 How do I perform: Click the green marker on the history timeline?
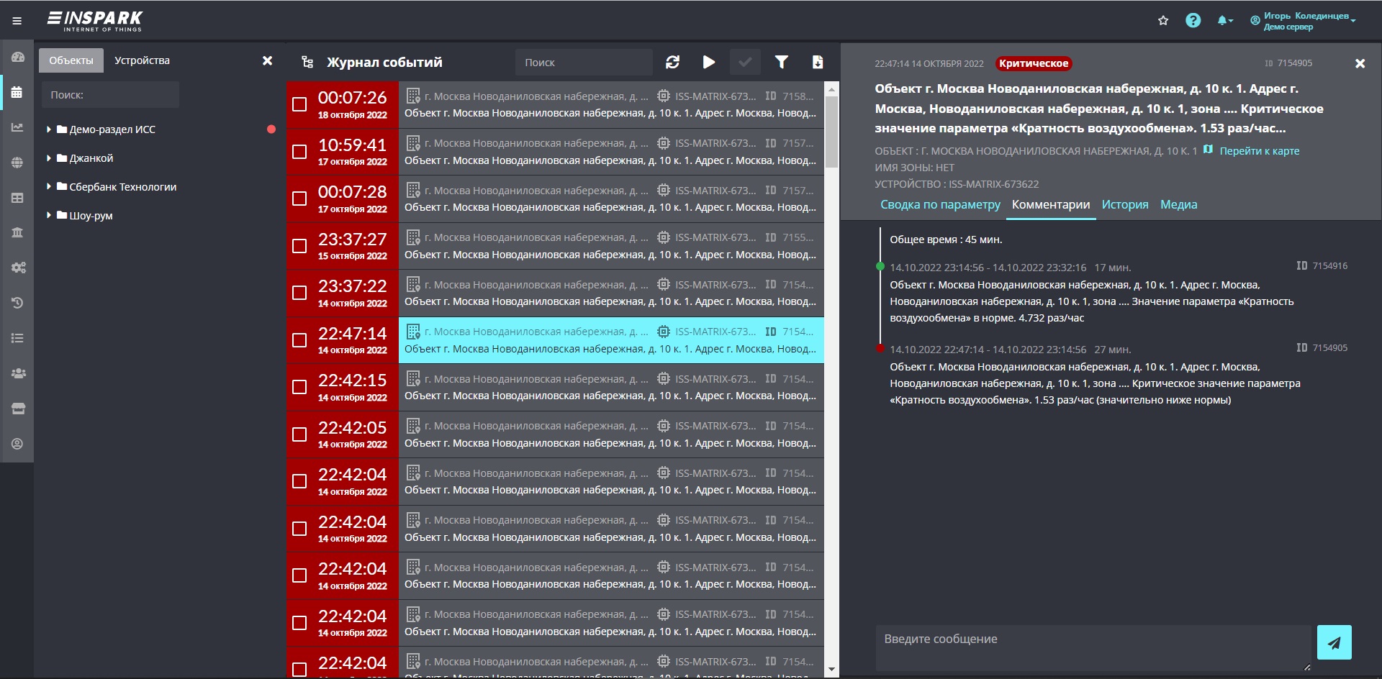click(x=880, y=267)
